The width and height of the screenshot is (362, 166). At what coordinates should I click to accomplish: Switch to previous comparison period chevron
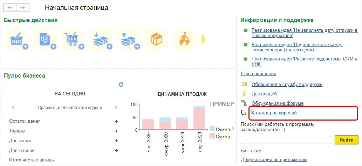tap(13, 108)
